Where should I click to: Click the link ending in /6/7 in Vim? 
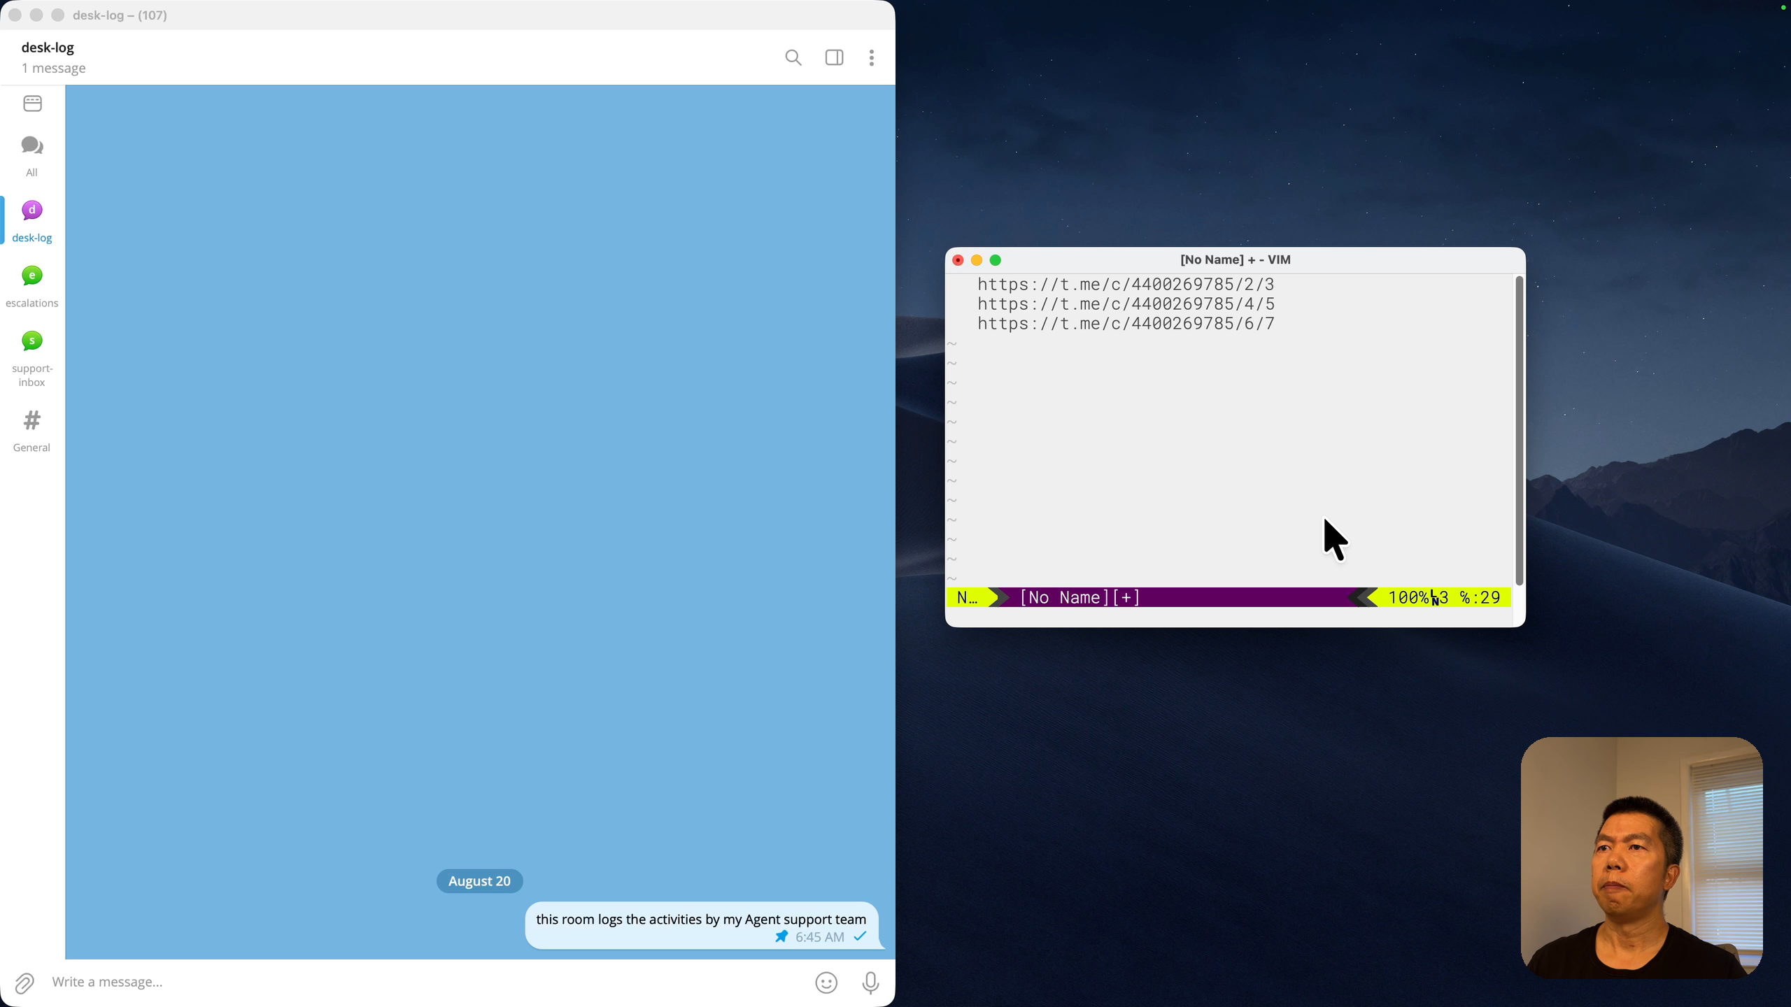point(1126,323)
